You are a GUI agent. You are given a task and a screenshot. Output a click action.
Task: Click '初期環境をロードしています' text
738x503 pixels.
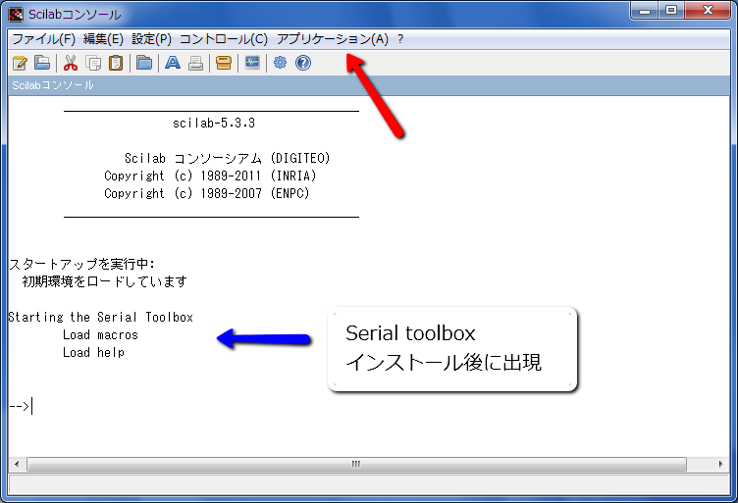[x=105, y=281]
